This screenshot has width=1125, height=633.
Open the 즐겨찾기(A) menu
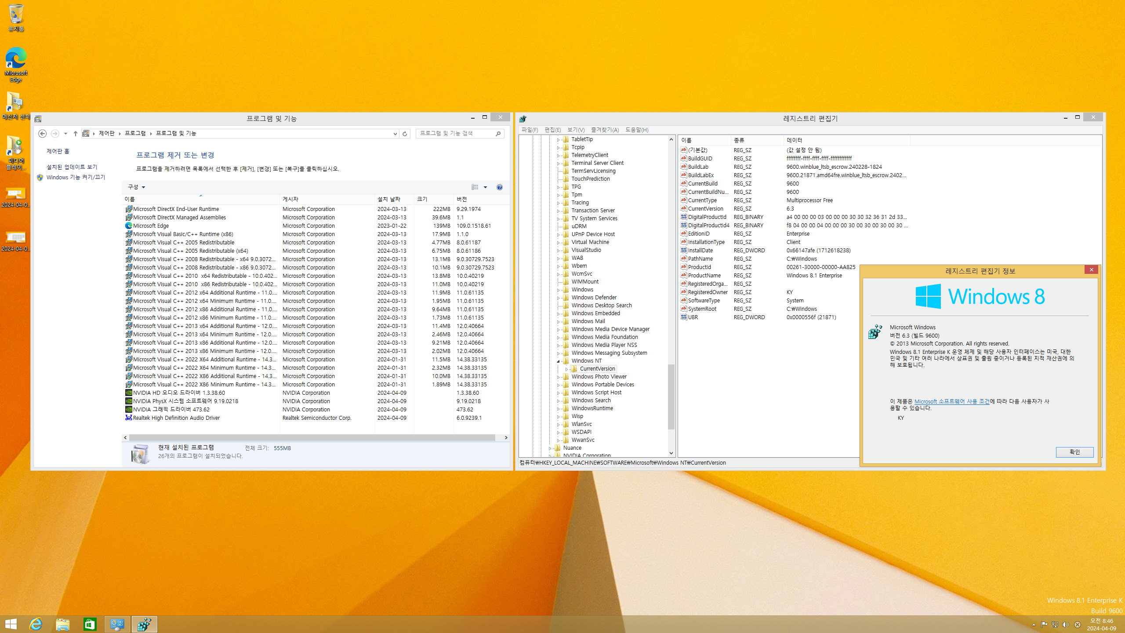(x=605, y=130)
